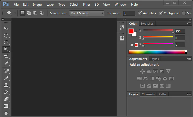Toggle the Sample All Layers checkbox
The width and height of the screenshot is (193, 117).
pos(184,13)
